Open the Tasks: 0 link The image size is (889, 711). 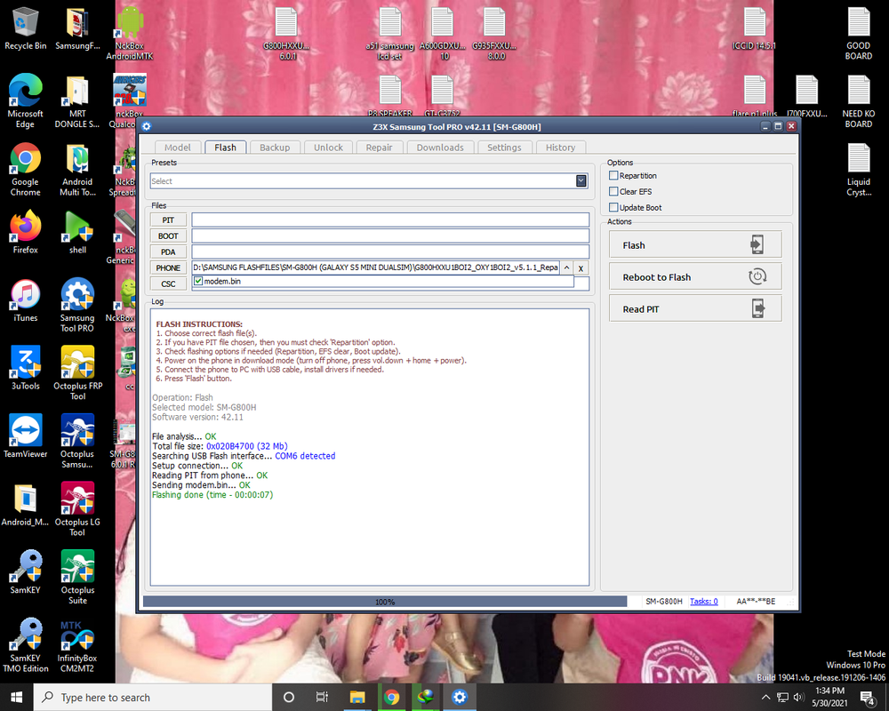[703, 601]
